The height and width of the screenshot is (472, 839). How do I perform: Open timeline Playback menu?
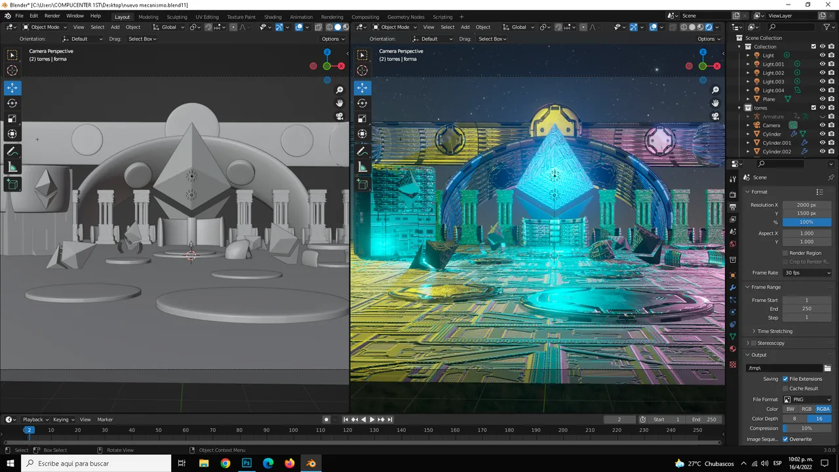pos(35,420)
